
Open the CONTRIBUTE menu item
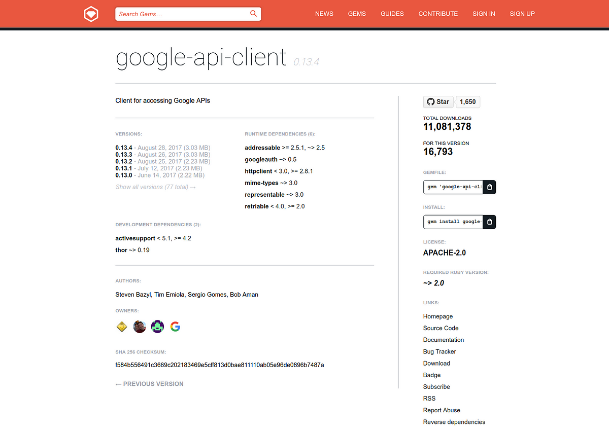438,14
